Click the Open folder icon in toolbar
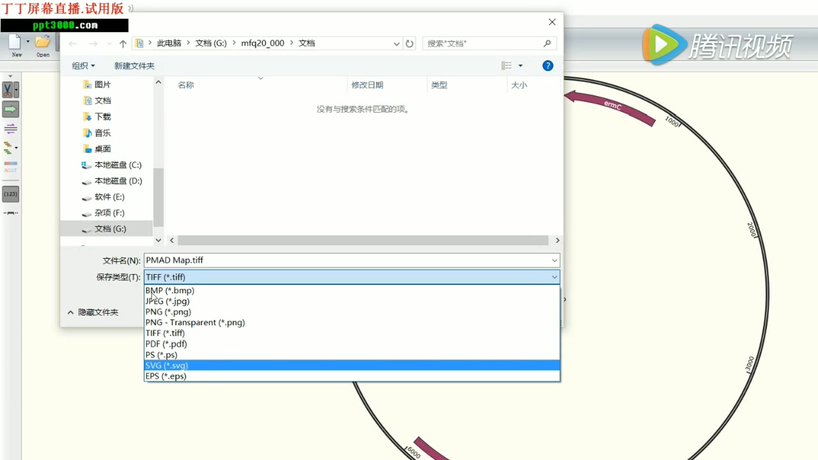Image resolution: width=818 pixels, height=460 pixels. 43,42
